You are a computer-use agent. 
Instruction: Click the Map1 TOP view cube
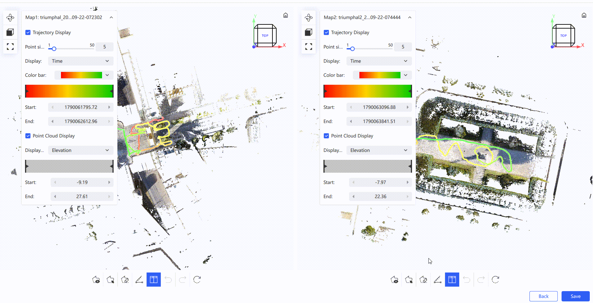pos(265,35)
